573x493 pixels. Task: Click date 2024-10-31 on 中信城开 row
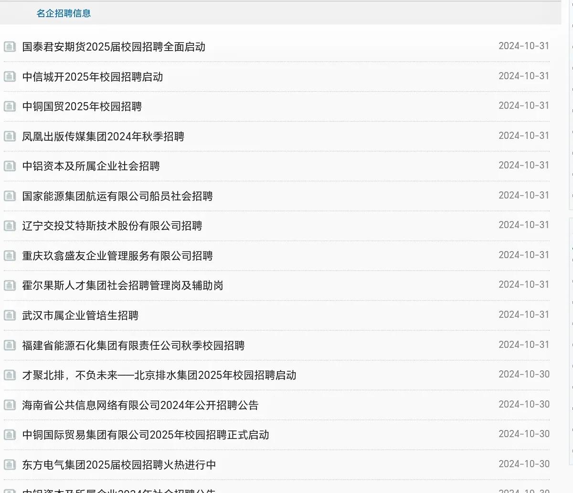tap(524, 76)
